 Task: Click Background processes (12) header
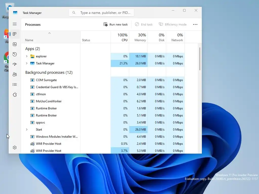pyautogui.click(x=49, y=72)
